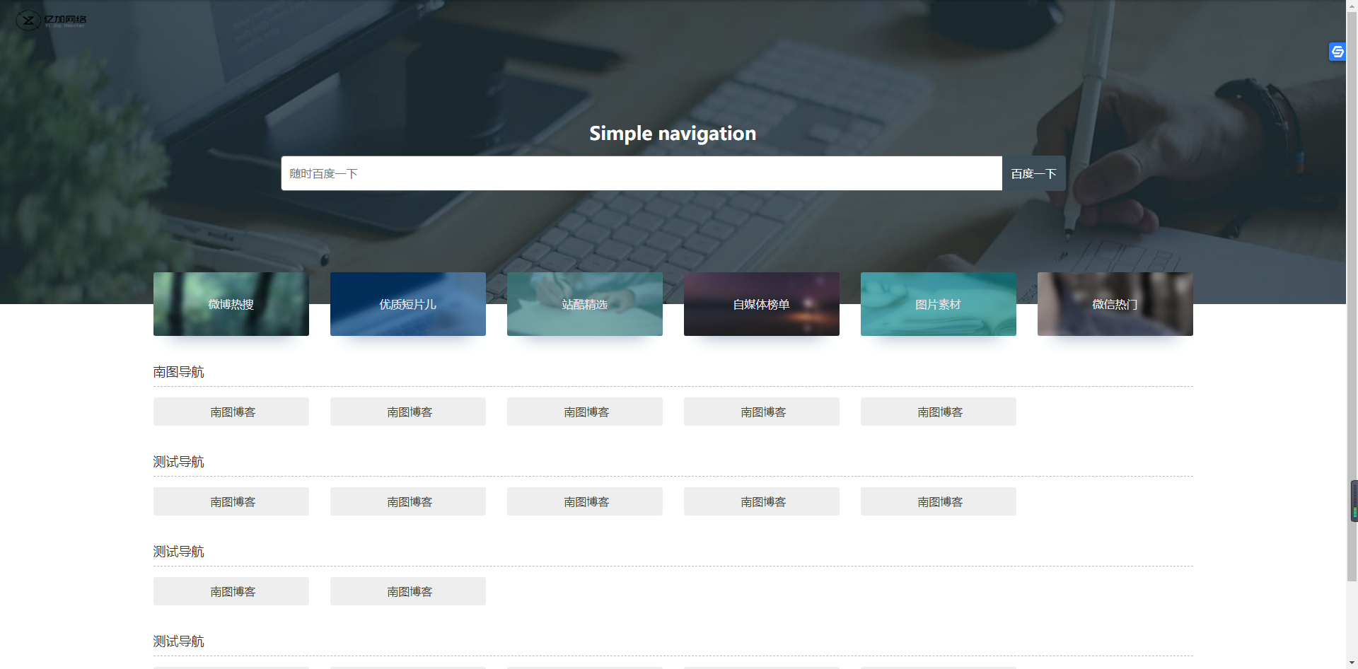Image resolution: width=1358 pixels, height=669 pixels.
Task: Open the 优质短片儿 card
Action: 408,304
